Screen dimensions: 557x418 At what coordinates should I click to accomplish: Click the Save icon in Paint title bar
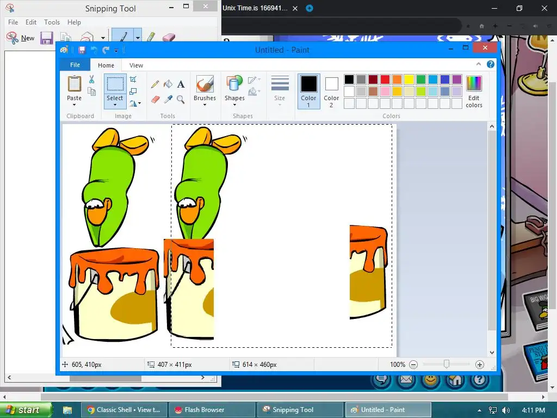click(x=82, y=50)
